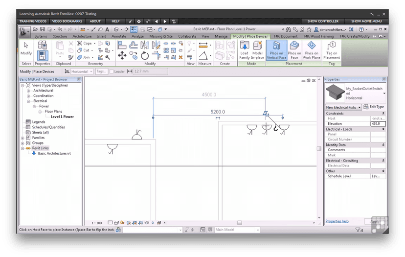Switch to the Manage ribbon tab

221,36
